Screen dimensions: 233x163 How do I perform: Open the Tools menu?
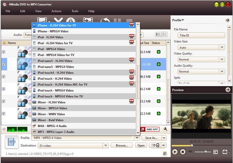coord(75,11)
